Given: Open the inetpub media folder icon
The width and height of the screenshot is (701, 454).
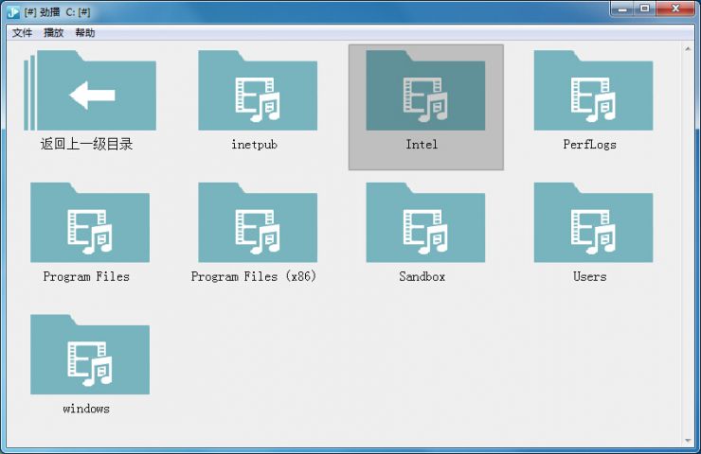Looking at the screenshot, I should tap(257, 93).
